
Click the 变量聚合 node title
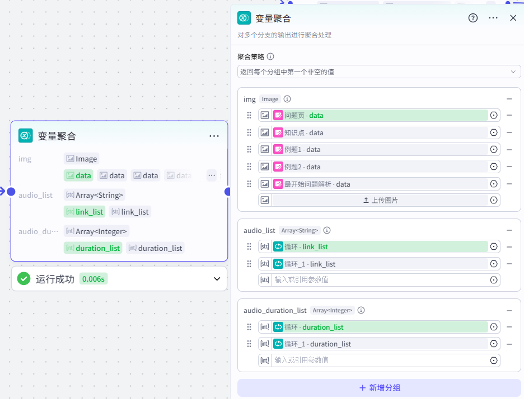[57, 136]
